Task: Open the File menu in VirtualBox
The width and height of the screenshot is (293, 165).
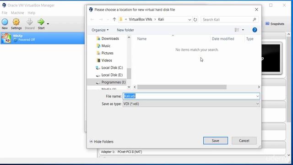Action: tap(5, 13)
